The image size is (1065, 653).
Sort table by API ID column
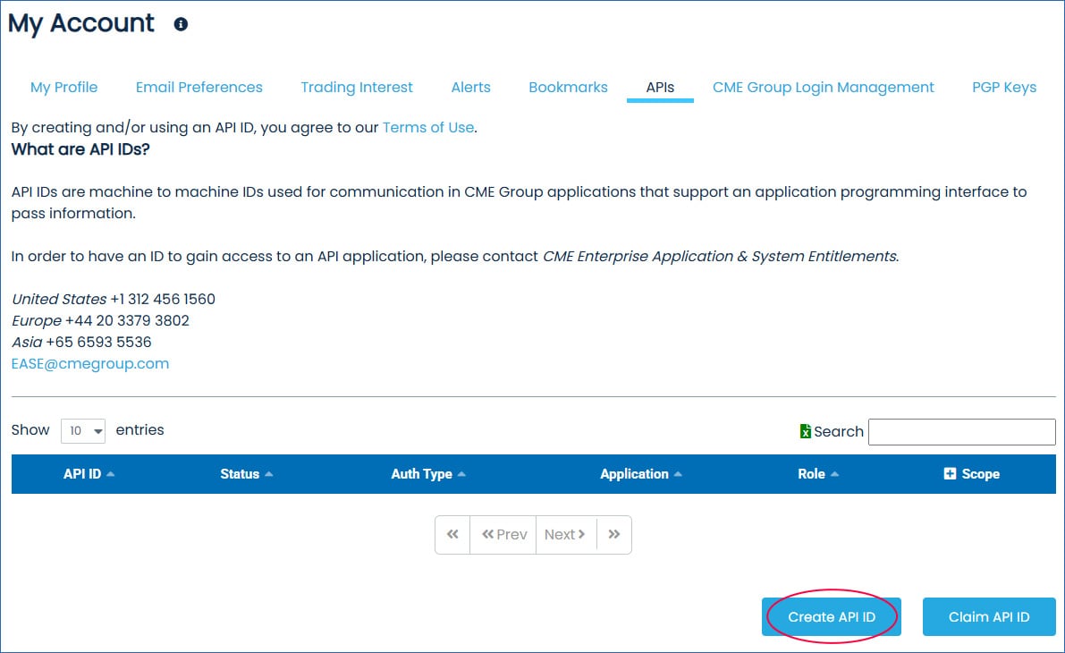[89, 474]
